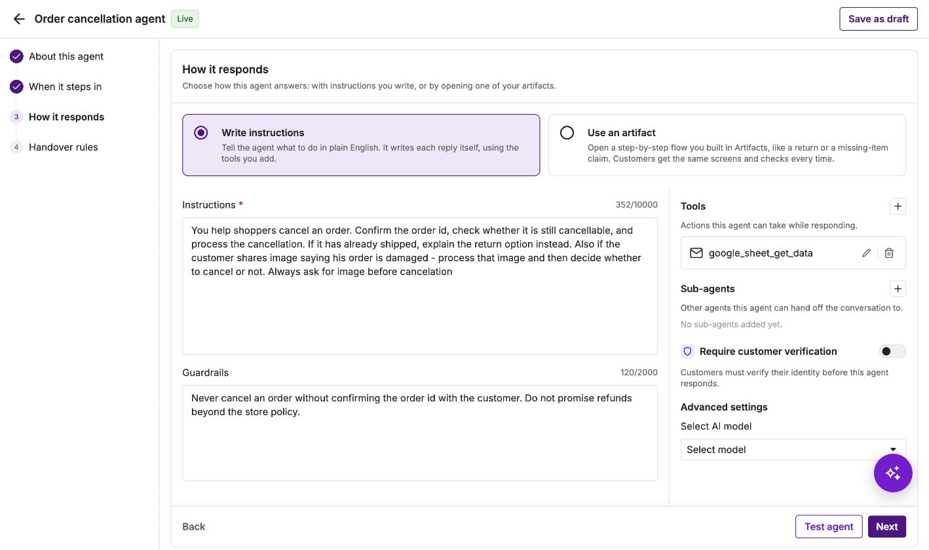
Task: Click the Tools section heading
Action: pos(693,206)
